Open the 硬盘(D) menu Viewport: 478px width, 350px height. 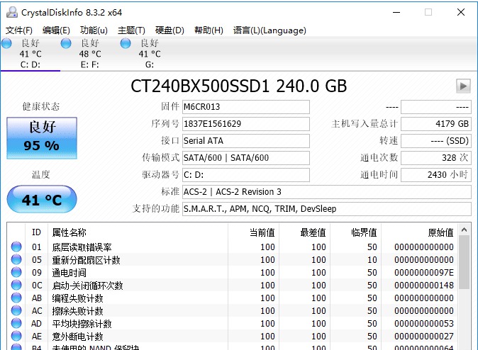[x=169, y=30]
